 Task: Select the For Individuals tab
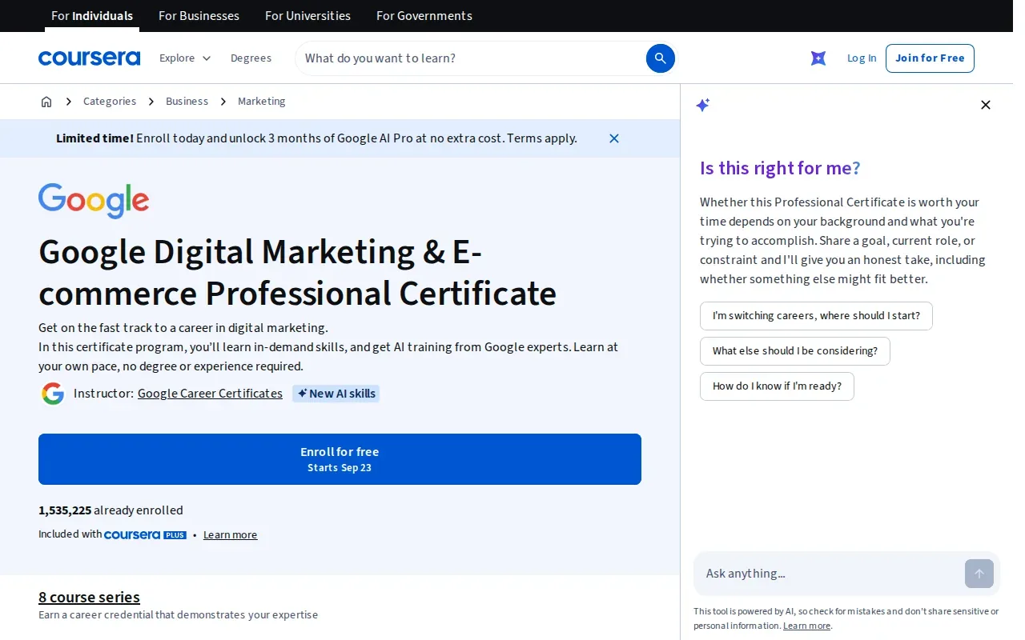(x=92, y=16)
